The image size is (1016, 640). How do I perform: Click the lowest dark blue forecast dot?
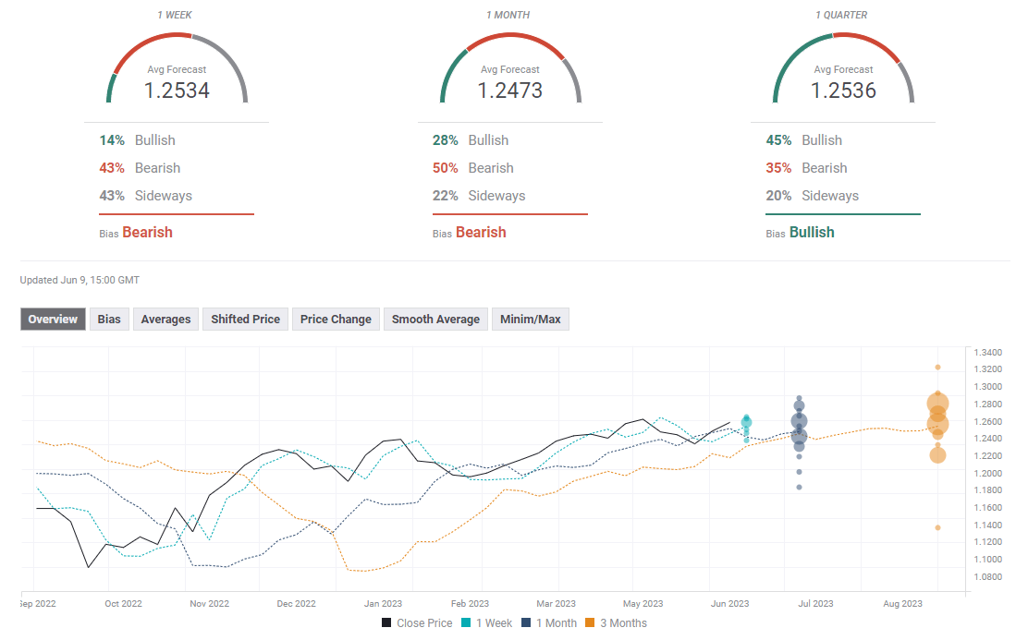pos(799,487)
